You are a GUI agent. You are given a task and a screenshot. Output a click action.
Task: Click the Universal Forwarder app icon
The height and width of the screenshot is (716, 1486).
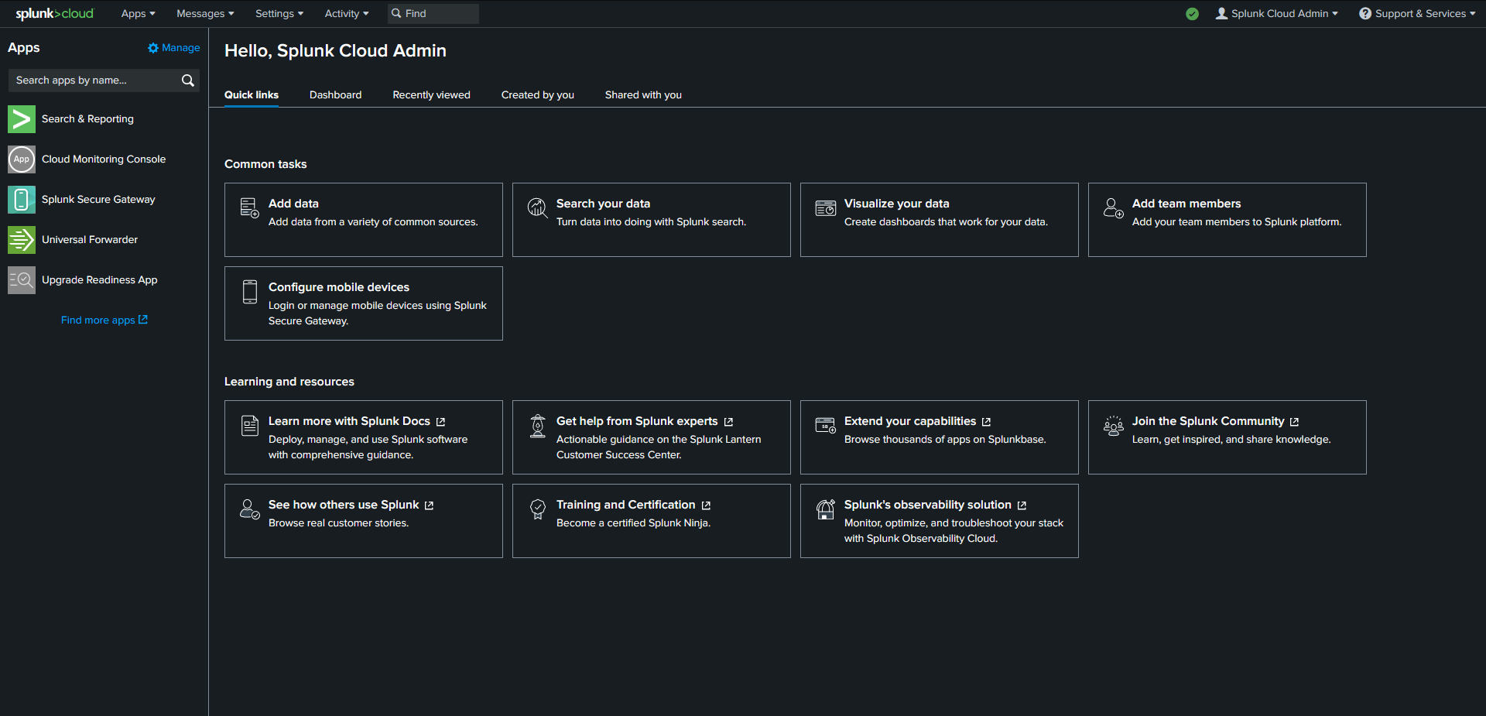[x=21, y=240]
